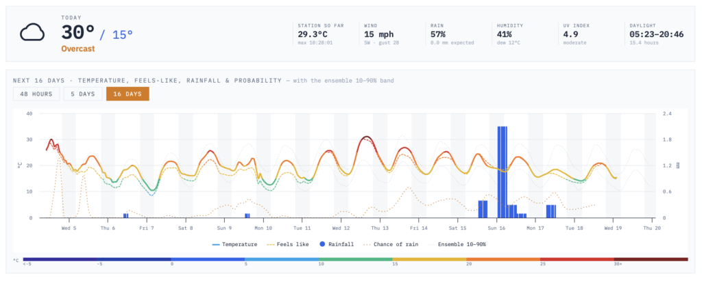Select the 16 DAYS tab
The height and width of the screenshot is (281, 702).
128,94
